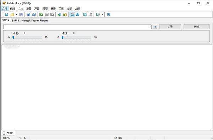Open the voice selection combo box

point(77,27)
